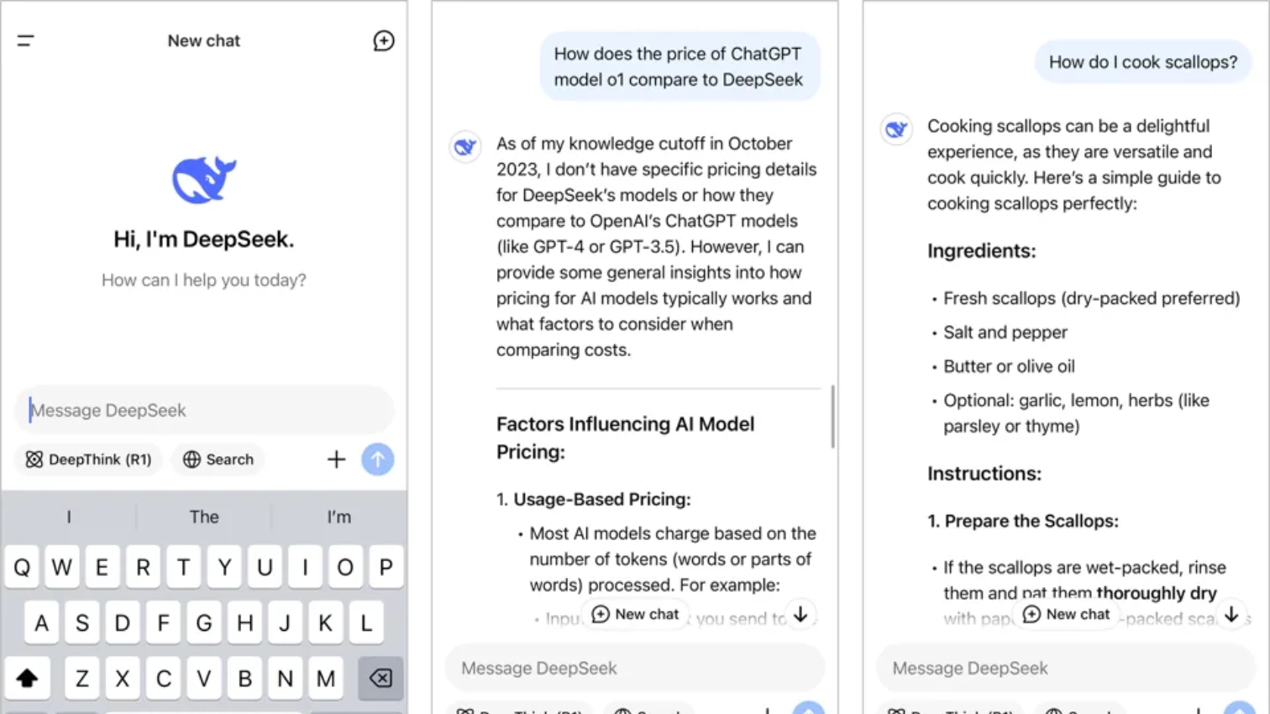Select the "How do I cook scallops?" bubble
This screenshot has height=714, width=1270.
1143,62
